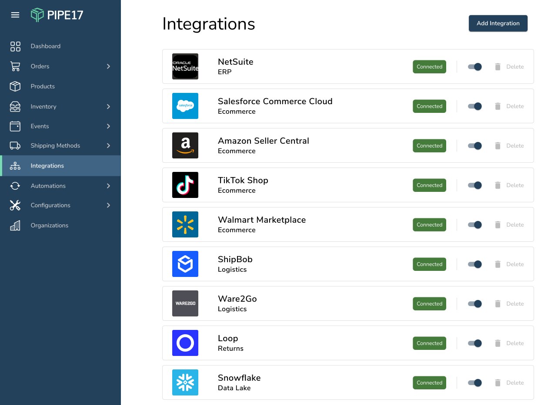This screenshot has height=405, width=541.
Task: Click Delete next to Ware2Go
Action: point(515,303)
